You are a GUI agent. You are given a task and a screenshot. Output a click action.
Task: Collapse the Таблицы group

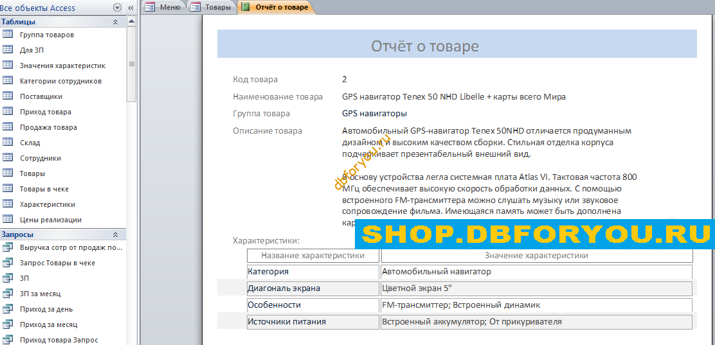coord(115,22)
